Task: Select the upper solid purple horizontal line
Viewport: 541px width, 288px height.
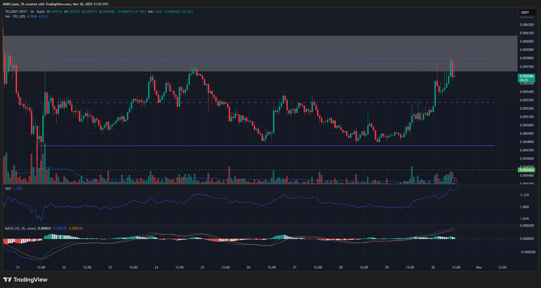Action: coord(279,59)
